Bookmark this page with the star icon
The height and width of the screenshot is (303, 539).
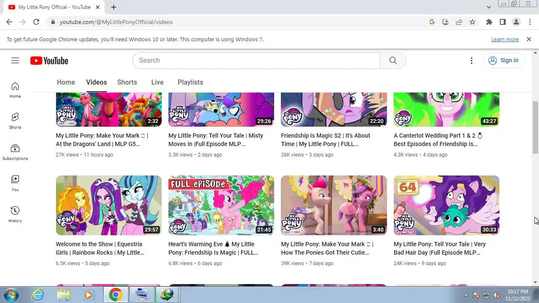(472, 22)
